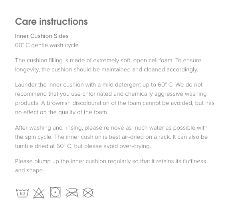
Task: Click the paragraph about open cell foam
Action: click(108, 65)
